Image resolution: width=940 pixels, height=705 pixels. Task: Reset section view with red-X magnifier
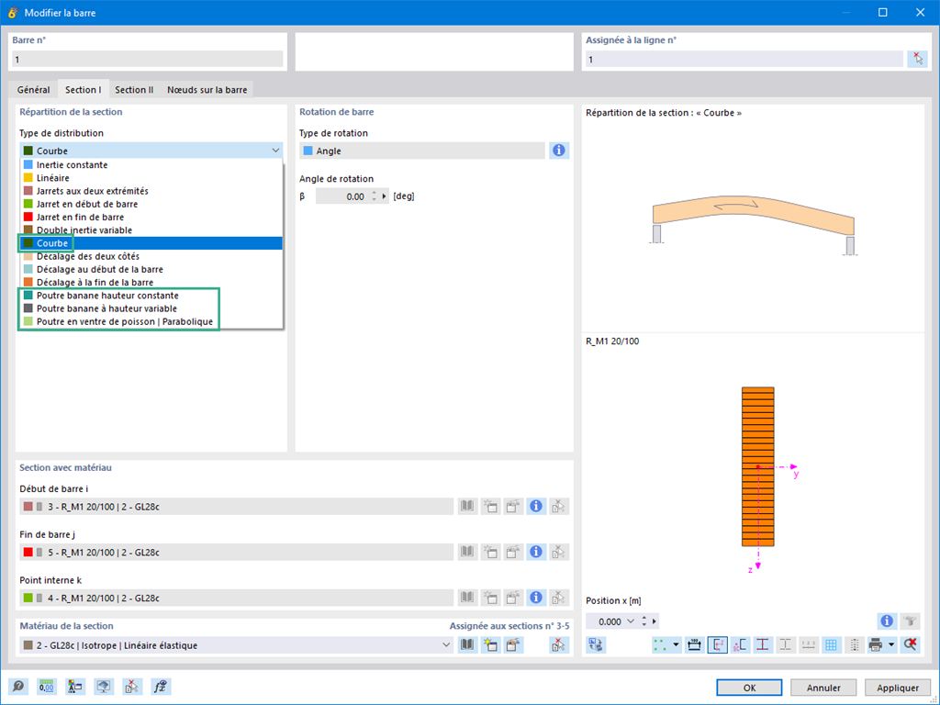[910, 644]
